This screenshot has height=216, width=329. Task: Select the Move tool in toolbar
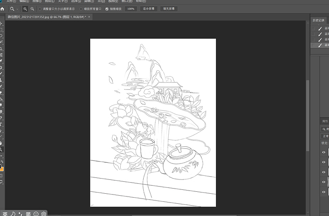(x=1, y=23)
